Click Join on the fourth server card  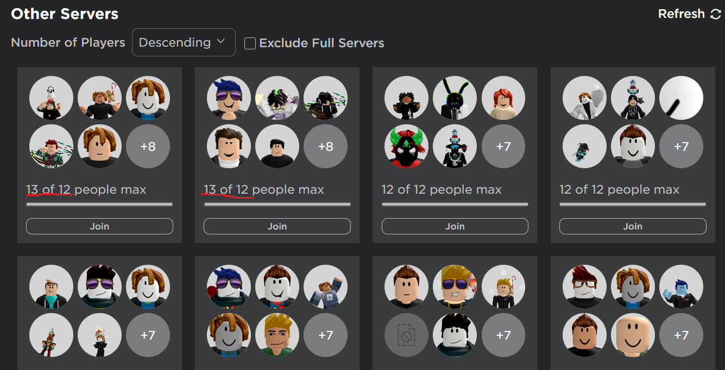pyautogui.click(x=633, y=226)
